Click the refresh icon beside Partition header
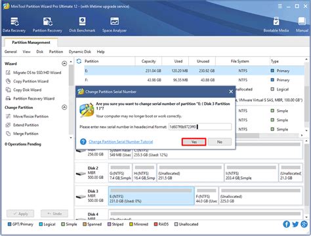This screenshot has width=311, height=236. (79, 62)
